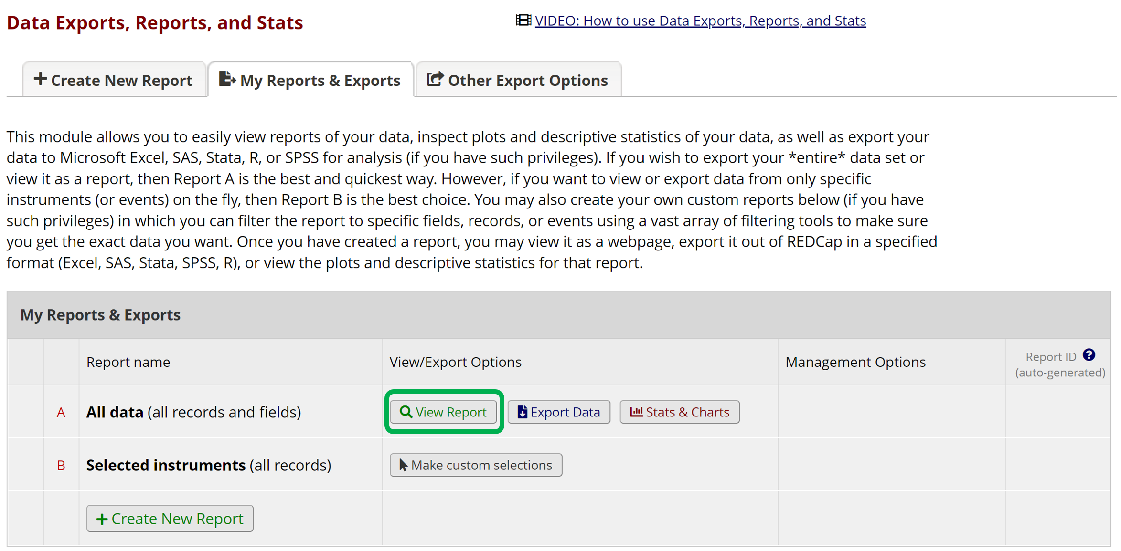View Report for All data

pyautogui.click(x=444, y=412)
